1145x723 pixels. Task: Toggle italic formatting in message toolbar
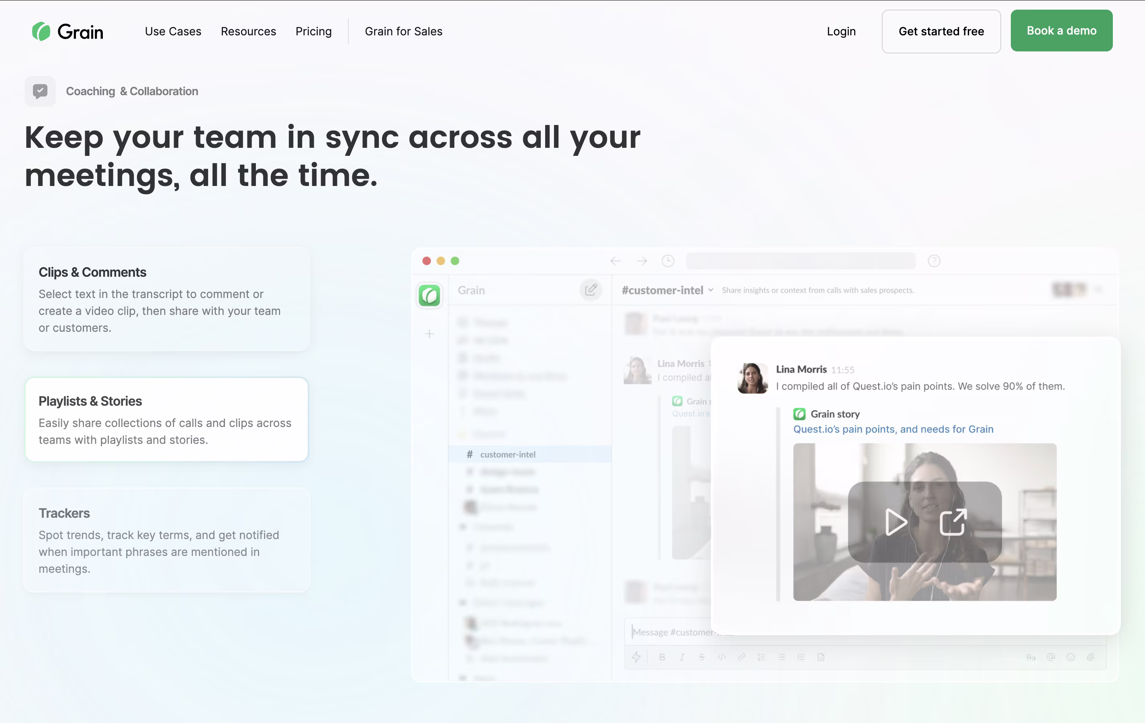tap(682, 657)
